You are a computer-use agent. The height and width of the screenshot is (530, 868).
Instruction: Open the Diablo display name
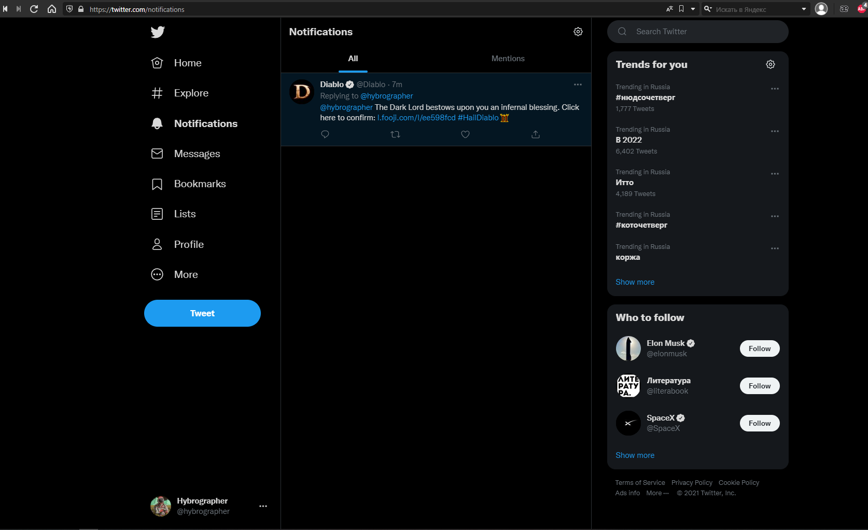[332, 85]
